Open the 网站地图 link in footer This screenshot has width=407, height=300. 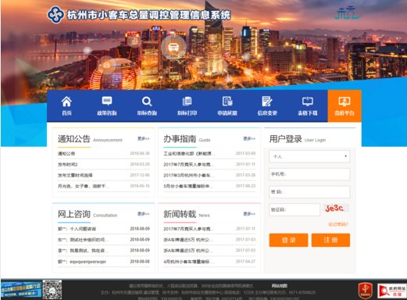click(x=279, y=286)
